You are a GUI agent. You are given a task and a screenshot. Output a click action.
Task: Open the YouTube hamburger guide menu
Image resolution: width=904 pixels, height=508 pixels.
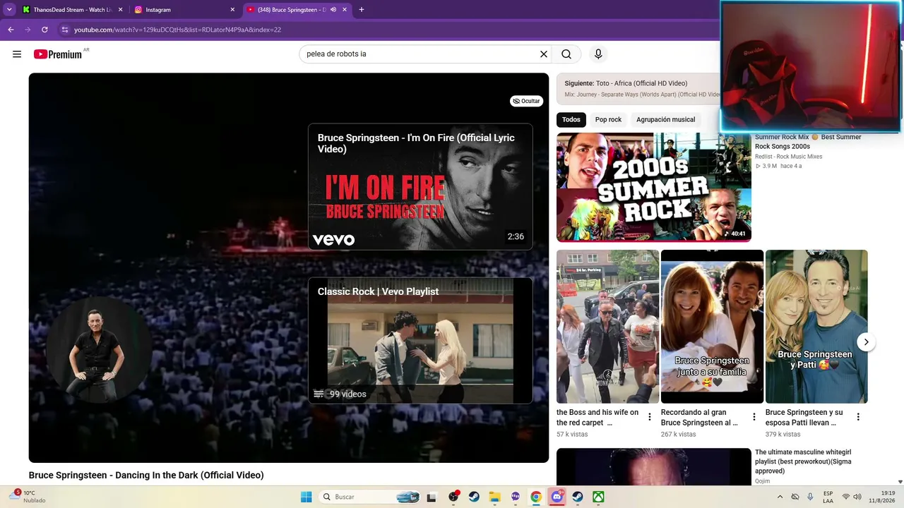pyautogui.click(x=17, y=54)
